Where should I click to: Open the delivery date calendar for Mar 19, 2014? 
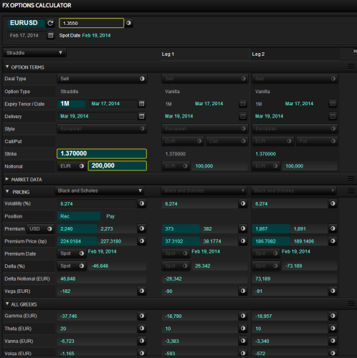pos(142,116)
